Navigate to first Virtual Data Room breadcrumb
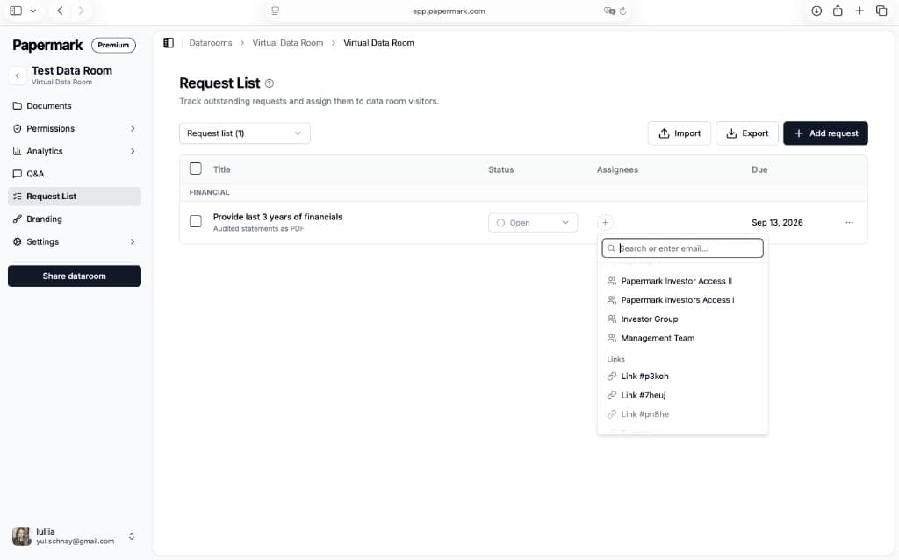Screen dimensions: 899x560 point(288,43)
